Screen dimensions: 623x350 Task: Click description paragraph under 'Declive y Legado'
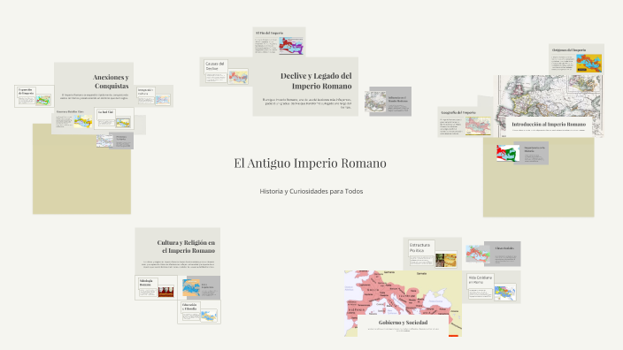coord(307,103)
